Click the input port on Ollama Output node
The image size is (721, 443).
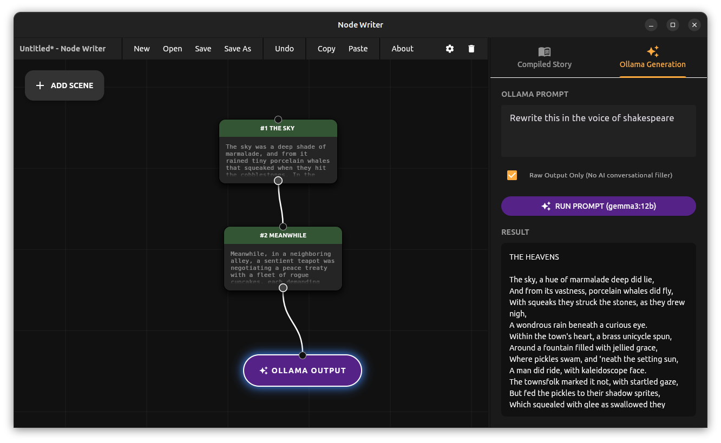point(303,355)
